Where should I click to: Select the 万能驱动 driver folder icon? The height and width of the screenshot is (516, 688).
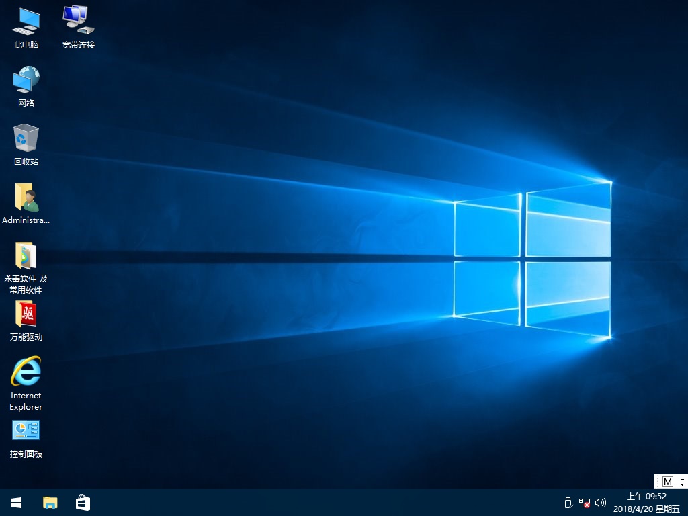[x=26, y=320]
